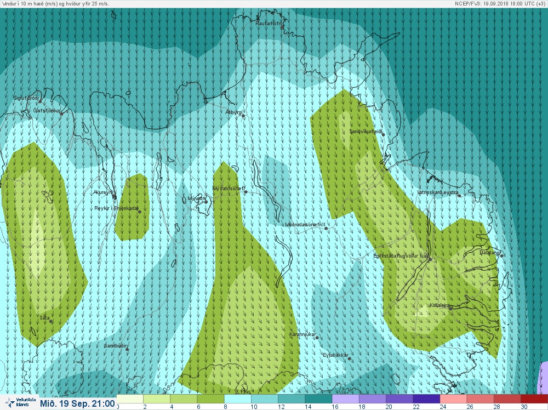Click the Mývatn station label
Viewport: 548px width, 410px height.
pyautogui.click(x=197, y=198)
